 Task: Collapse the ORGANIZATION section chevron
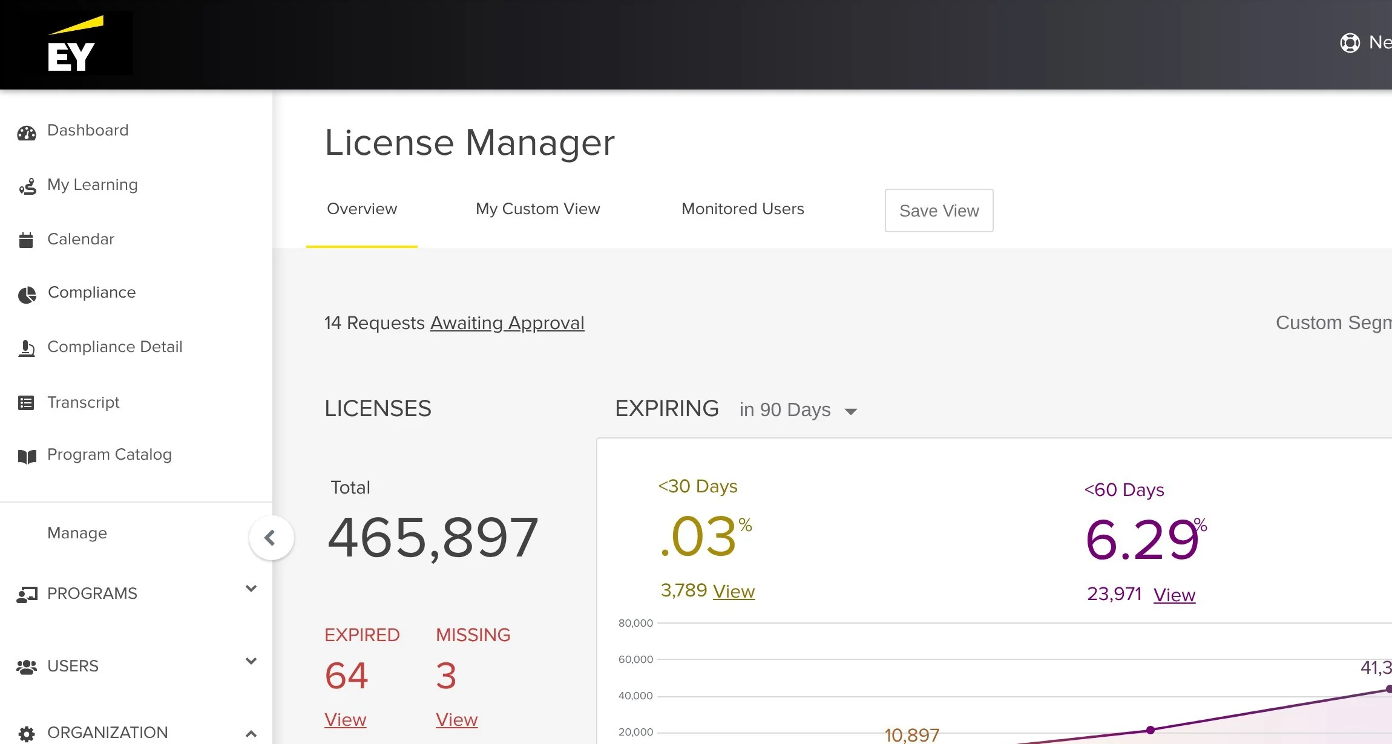[251, 734]
